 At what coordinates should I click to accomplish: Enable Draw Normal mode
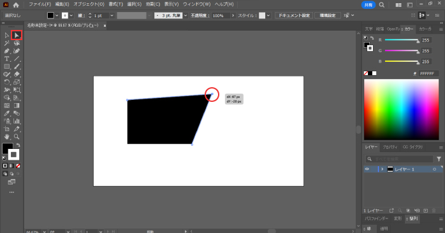tap(5, 174)
